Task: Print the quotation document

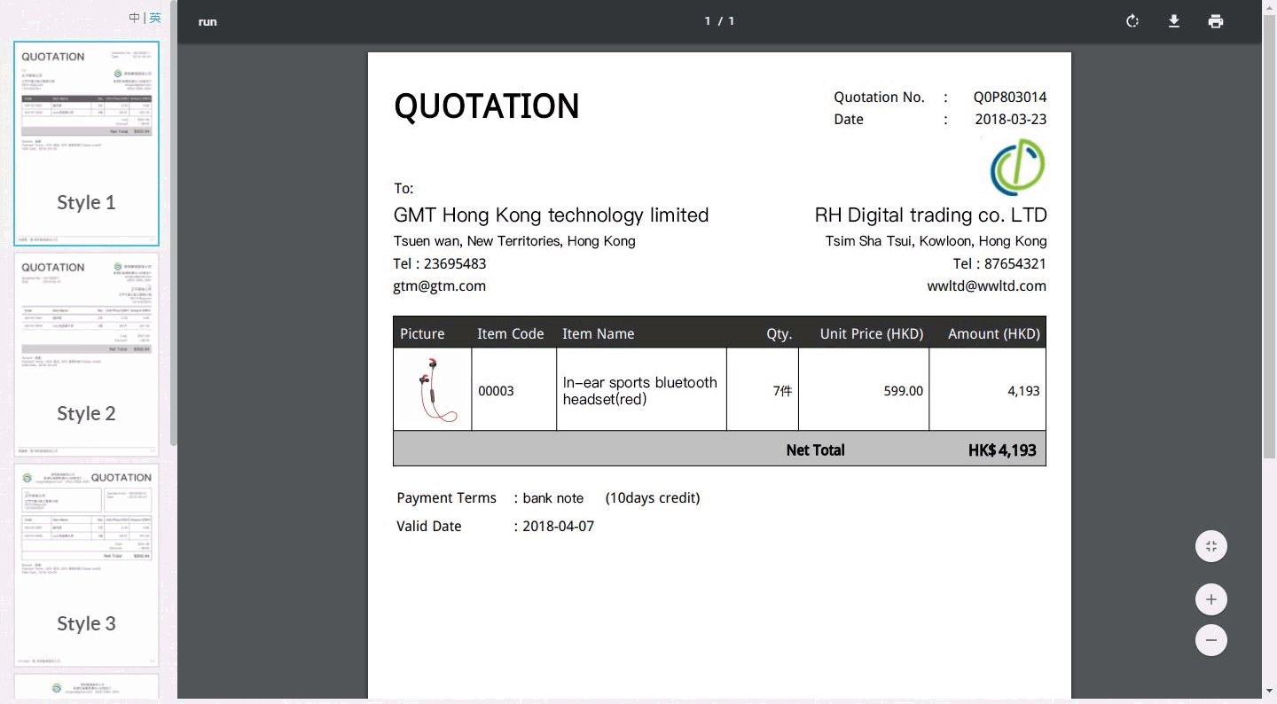Action: tap(1216, 21)
